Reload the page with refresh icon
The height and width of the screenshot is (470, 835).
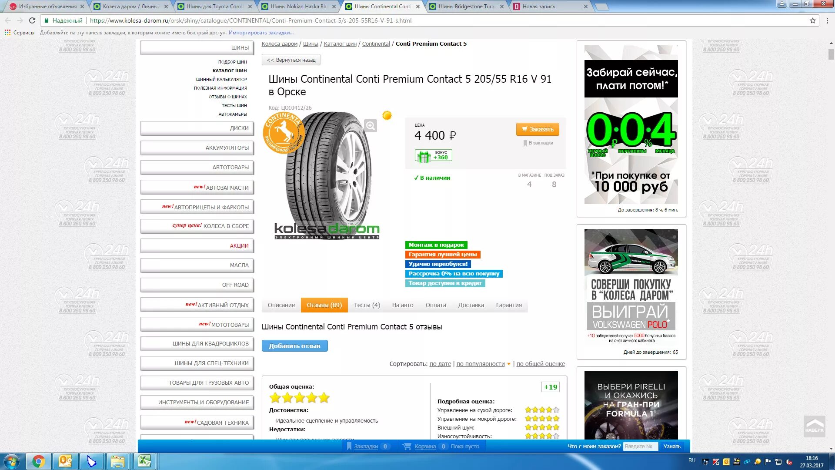tap(32, 20)
